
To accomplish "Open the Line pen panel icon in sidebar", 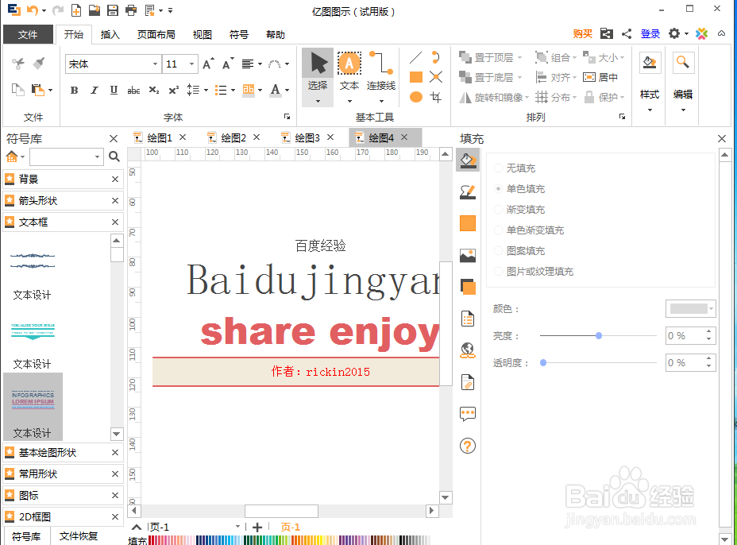I will pos(468,191).
